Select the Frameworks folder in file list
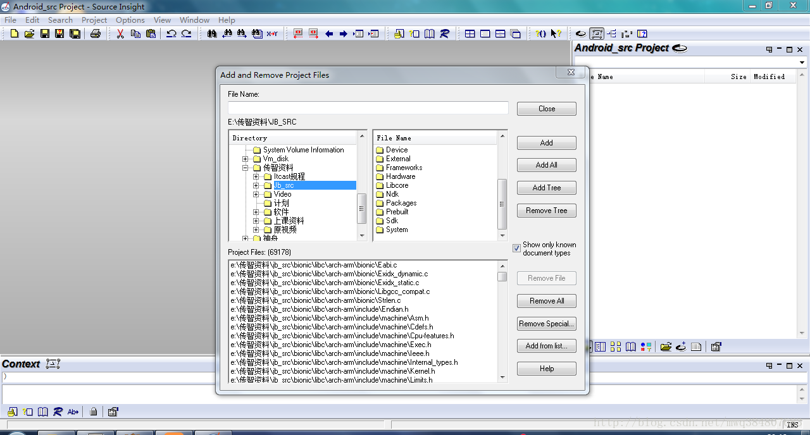 [x=404, y=168]
